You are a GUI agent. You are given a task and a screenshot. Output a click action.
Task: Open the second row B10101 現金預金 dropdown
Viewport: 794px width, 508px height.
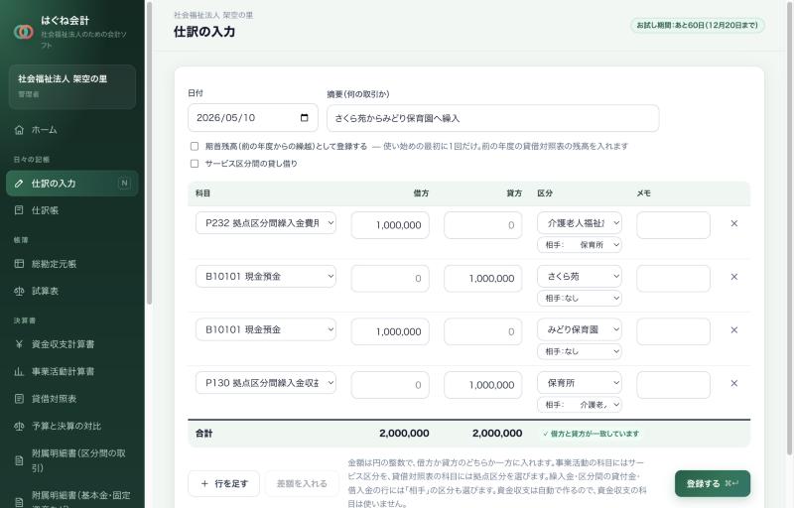(x=266, y=276)
